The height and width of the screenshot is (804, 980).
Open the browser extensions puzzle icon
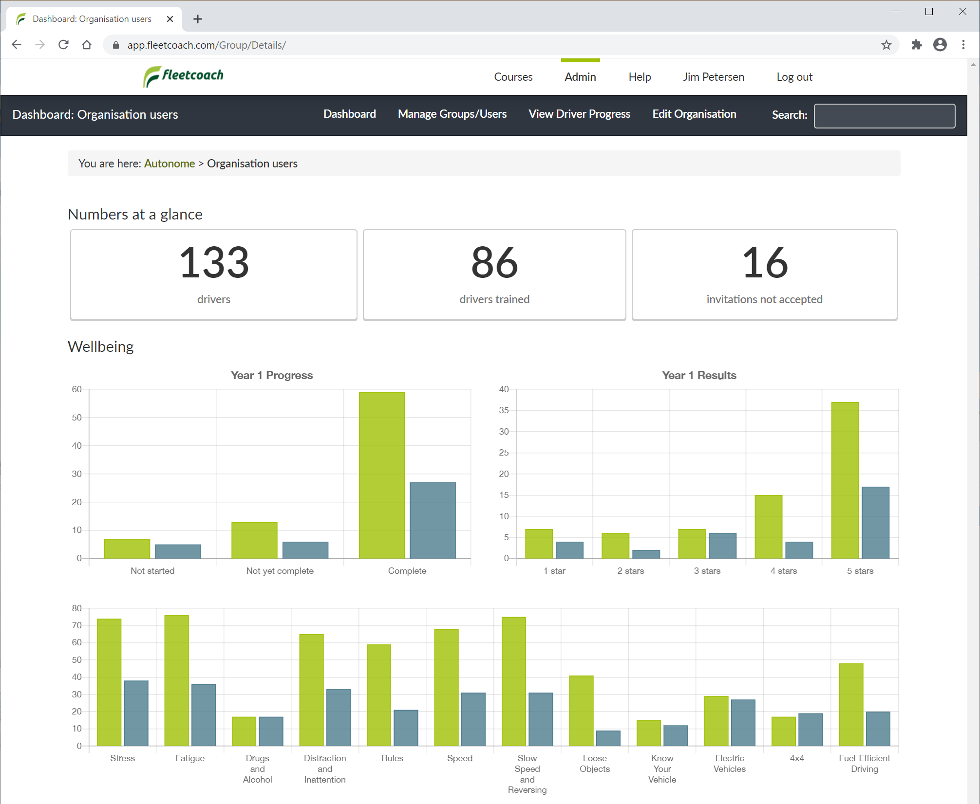tap(916, 45)
